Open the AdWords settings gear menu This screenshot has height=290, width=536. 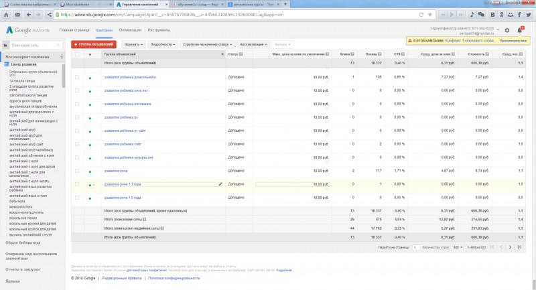click(507, 30)
